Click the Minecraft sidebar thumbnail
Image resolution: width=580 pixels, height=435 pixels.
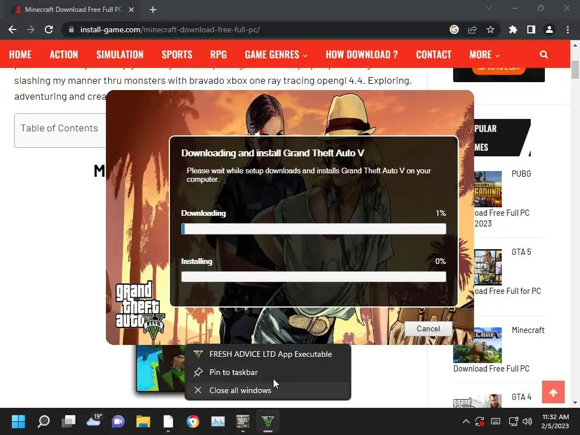coord(477,345)
